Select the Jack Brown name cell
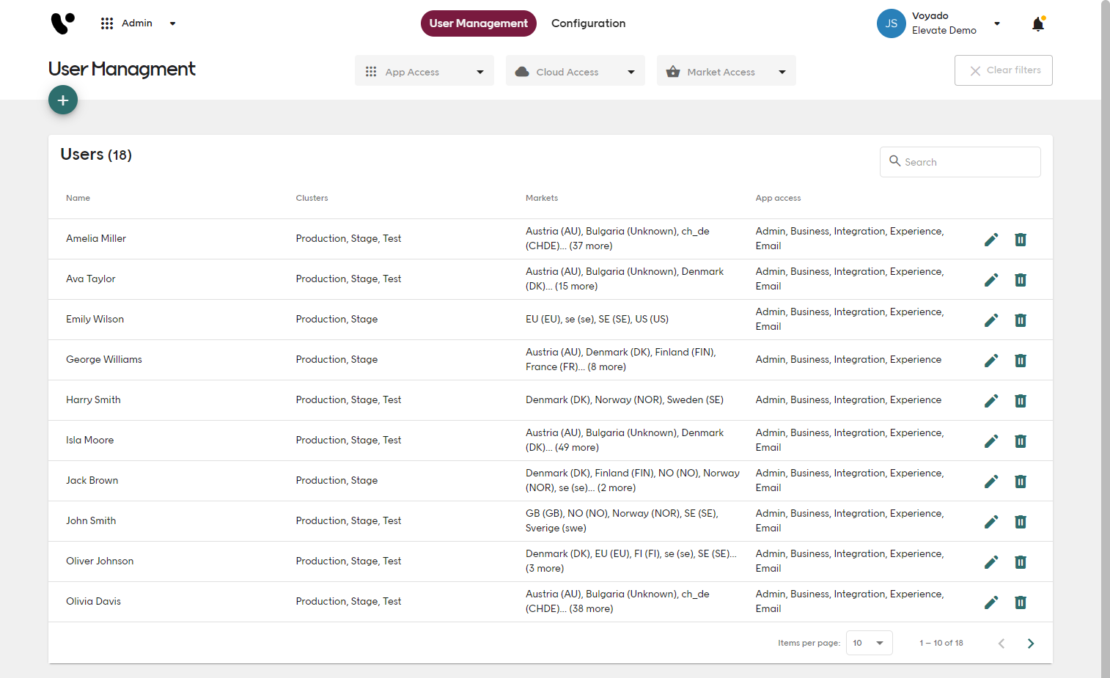The height and width of the screenshot is (678, 1110). (92, 480)
